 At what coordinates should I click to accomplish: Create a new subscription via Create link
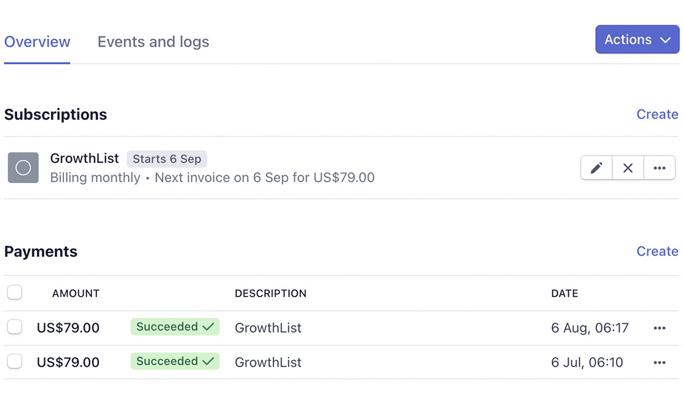(657, 114)
